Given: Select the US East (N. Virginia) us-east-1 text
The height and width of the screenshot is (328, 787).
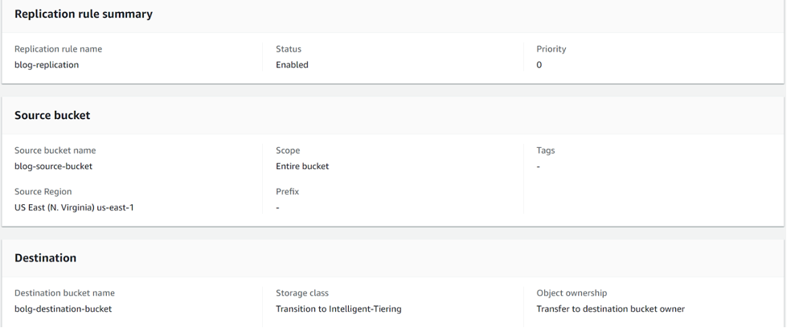Looking at the screenshot, I should 74,207.
